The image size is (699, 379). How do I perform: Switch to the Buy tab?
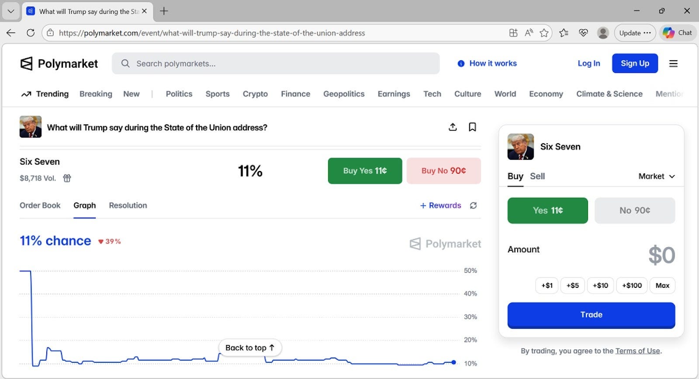tap(516, 176)
